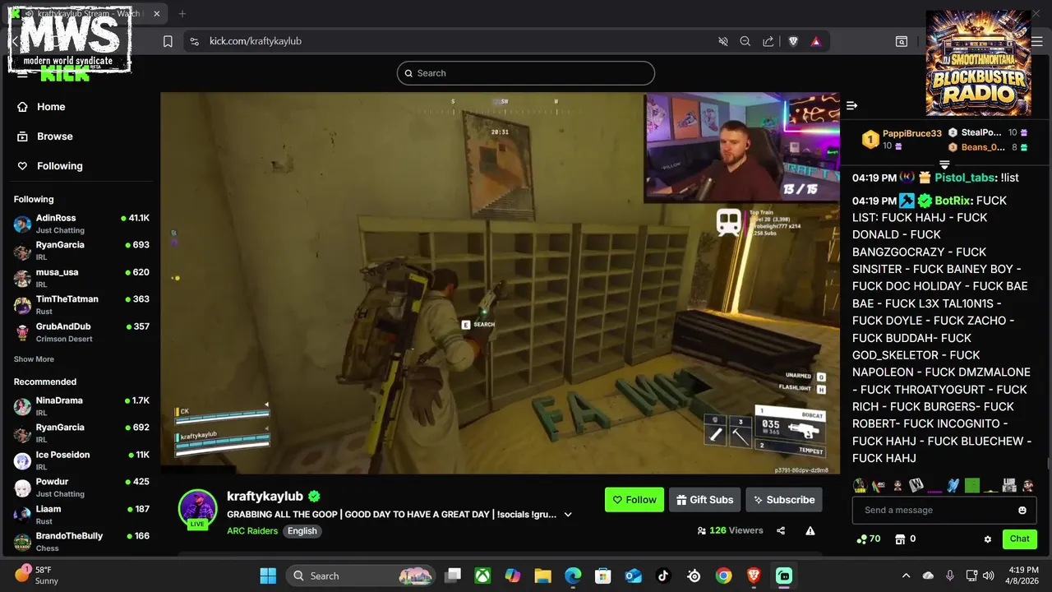The image size is (1052, 592).
Task: Open Google Chrome from taskbar
Action: coord(723,576)
